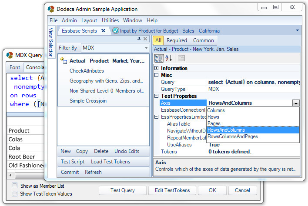Close the Essbase Scripts tab
The image size is (308, 206).
104,30
